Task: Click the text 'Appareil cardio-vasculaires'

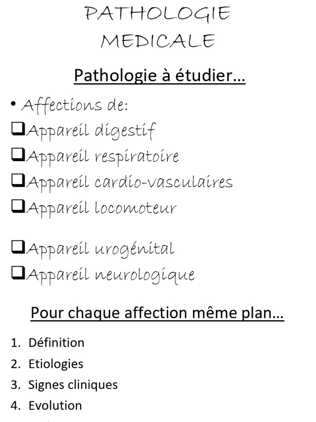Action: tap(129, 182)
